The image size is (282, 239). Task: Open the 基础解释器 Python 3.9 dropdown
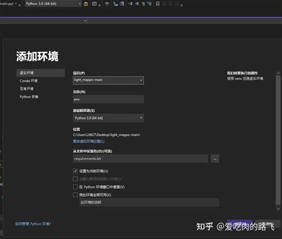click(x=108, y=118)
